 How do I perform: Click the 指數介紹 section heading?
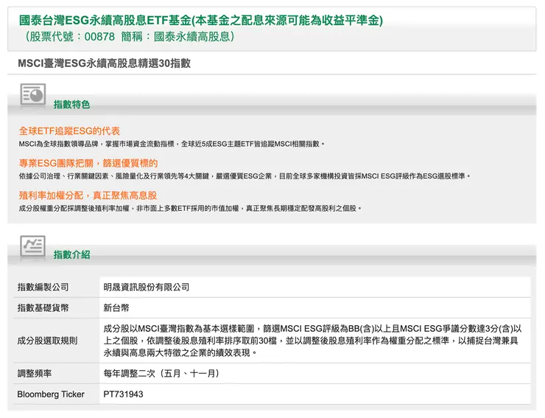point(71,254)
